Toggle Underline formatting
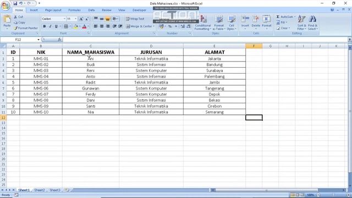This screenshot has width=352, height=198. (x=56, y=26)
